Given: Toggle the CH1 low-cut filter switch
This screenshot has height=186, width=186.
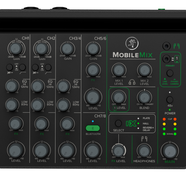Looking at the screenshot, I should coord(22,67).
